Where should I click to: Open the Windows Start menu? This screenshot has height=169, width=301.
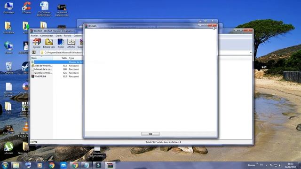(5, 165)
